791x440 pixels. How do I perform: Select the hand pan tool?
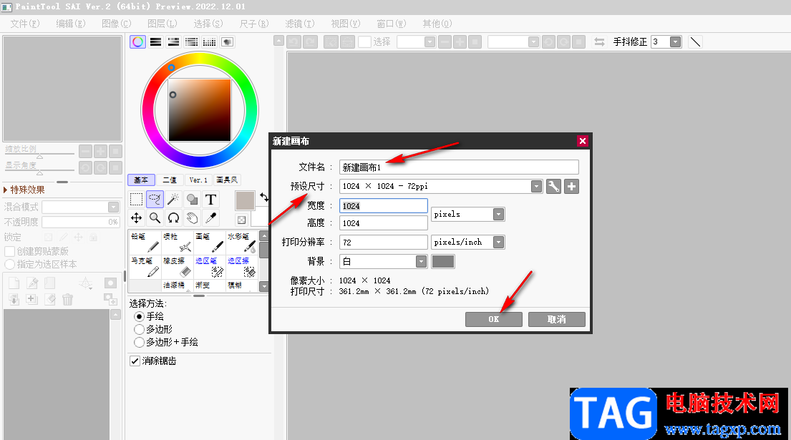click(192, 217)
